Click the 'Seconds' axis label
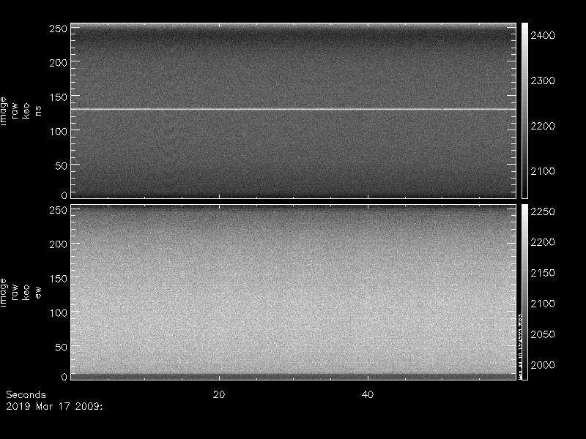 pos(26,394)
